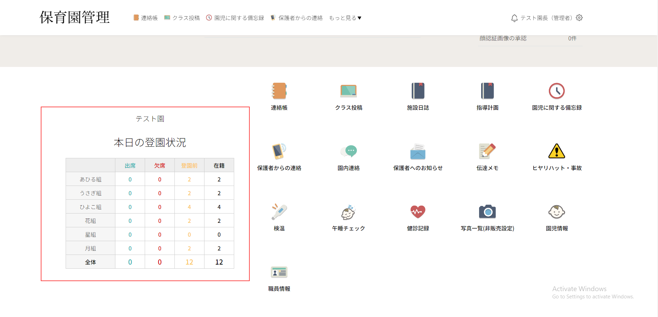Open the 保護者からの連絡 phone icon in grid
This screenshot has width=658, height=317.
[279, 152]
